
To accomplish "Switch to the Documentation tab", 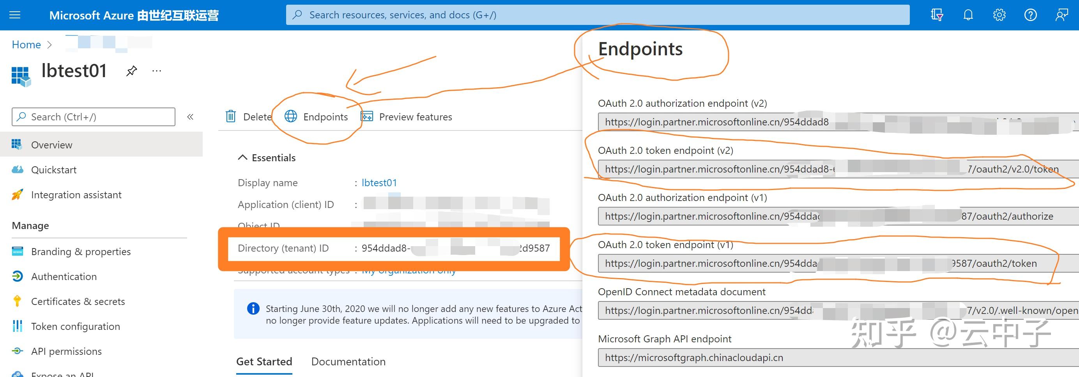I will [x=348, y=361].
